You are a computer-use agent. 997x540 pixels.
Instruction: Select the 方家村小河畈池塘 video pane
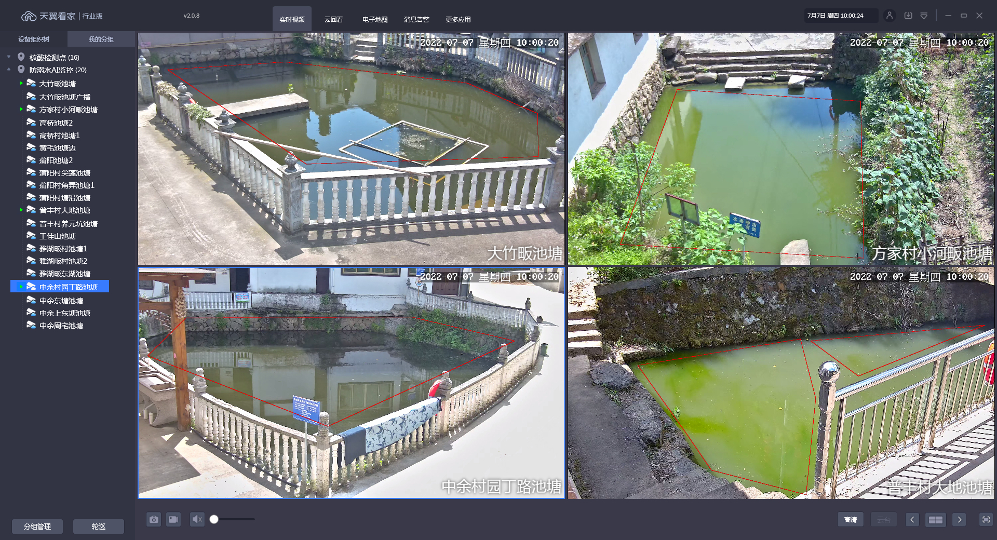[x=781, y=149]
